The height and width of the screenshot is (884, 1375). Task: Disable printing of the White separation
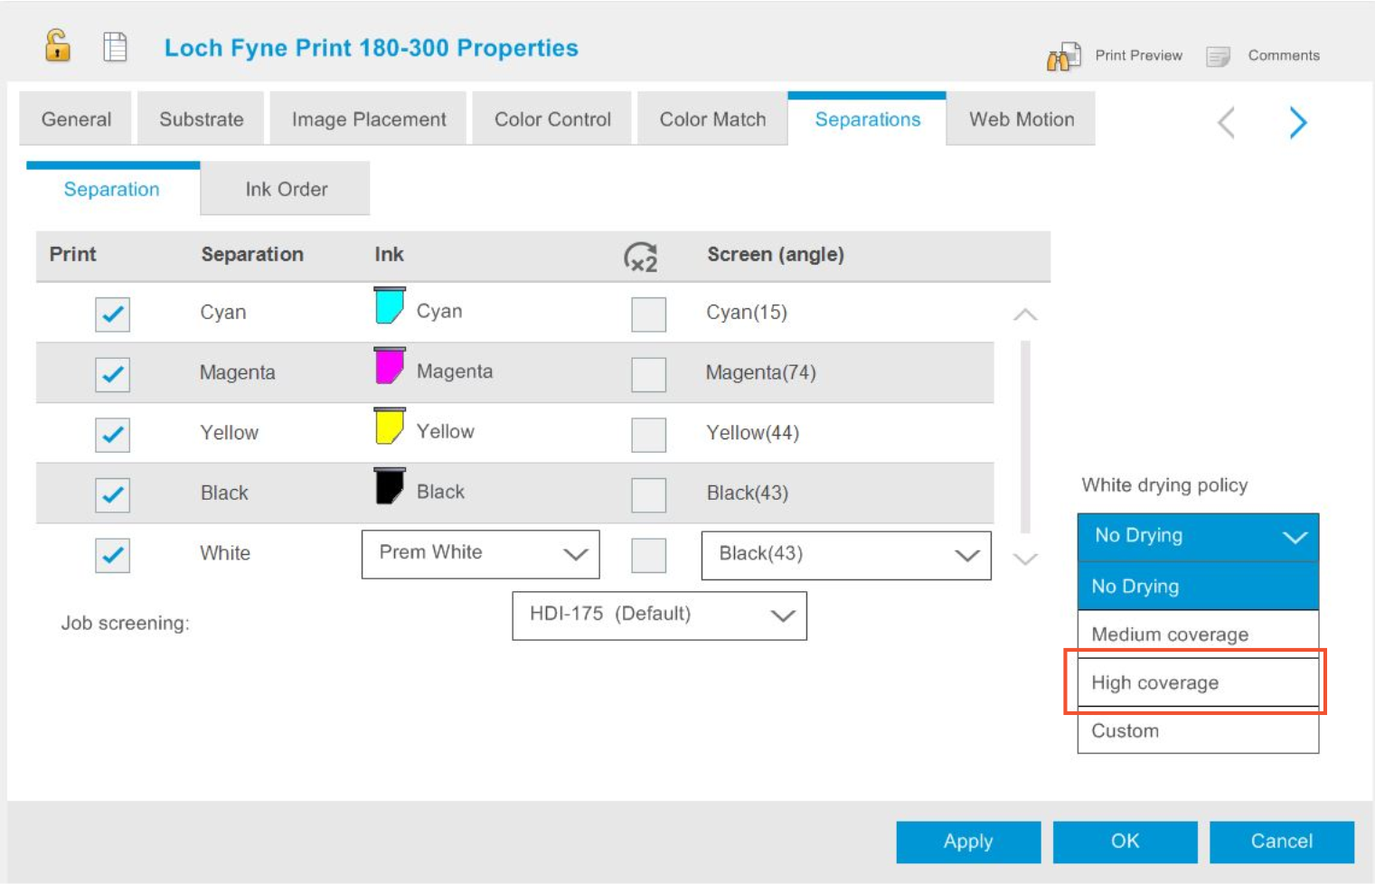[x=112, y=555]
